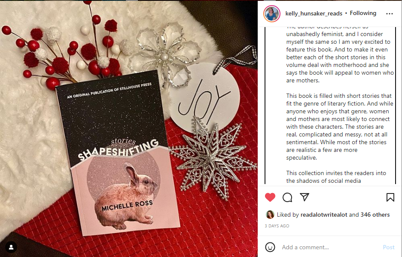This screenshot has height=257, width=402.
Task: Open the emoji picker smiley icon
Action: [x=270, y=247]
